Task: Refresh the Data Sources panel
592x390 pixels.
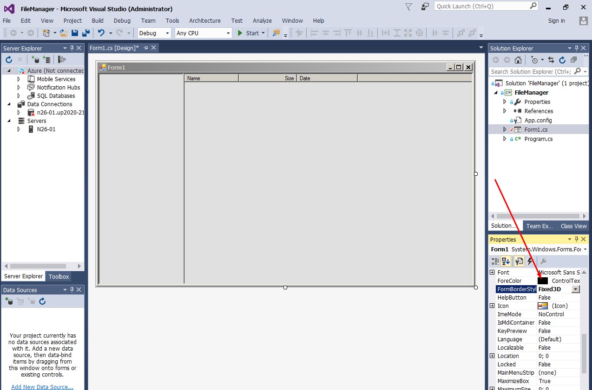Action: coord(42,301)
